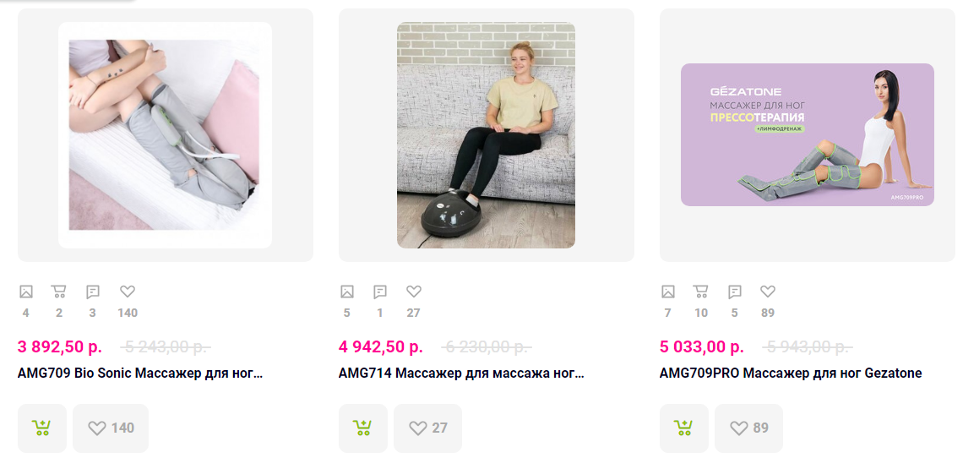
Task: Click reviews comment icon showing 5
Action: 735,292
